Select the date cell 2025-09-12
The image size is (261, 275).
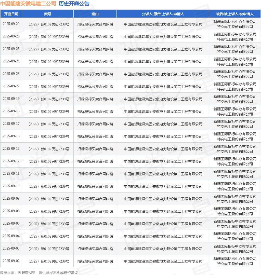pyautogui.click(x=11, y=161)
